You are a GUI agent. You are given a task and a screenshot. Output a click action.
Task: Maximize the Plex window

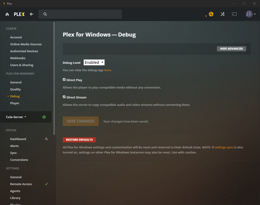[244, 4]
